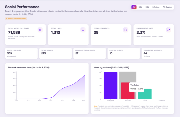This screenshot has width=180, height=117.
Task: Click the purple Instagram bar
Action: (110, 85)
